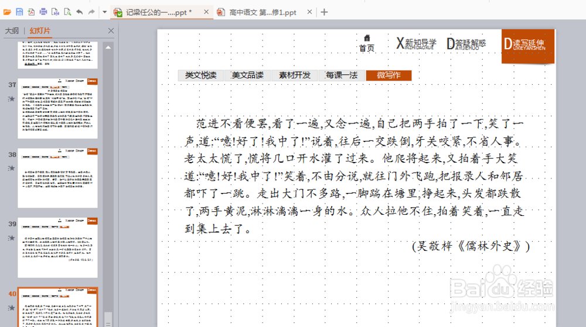Screen dimensions: 586x327
Task: Click the orange 读写延伸 section button
Action: pos(528,46)
